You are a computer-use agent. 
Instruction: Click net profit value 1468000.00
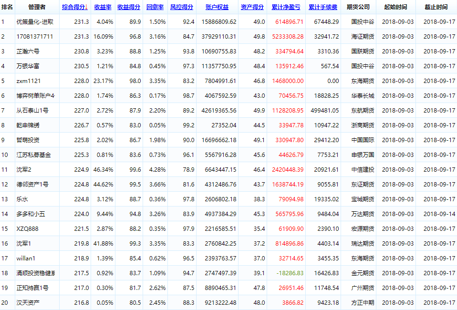tap(288, 81)
